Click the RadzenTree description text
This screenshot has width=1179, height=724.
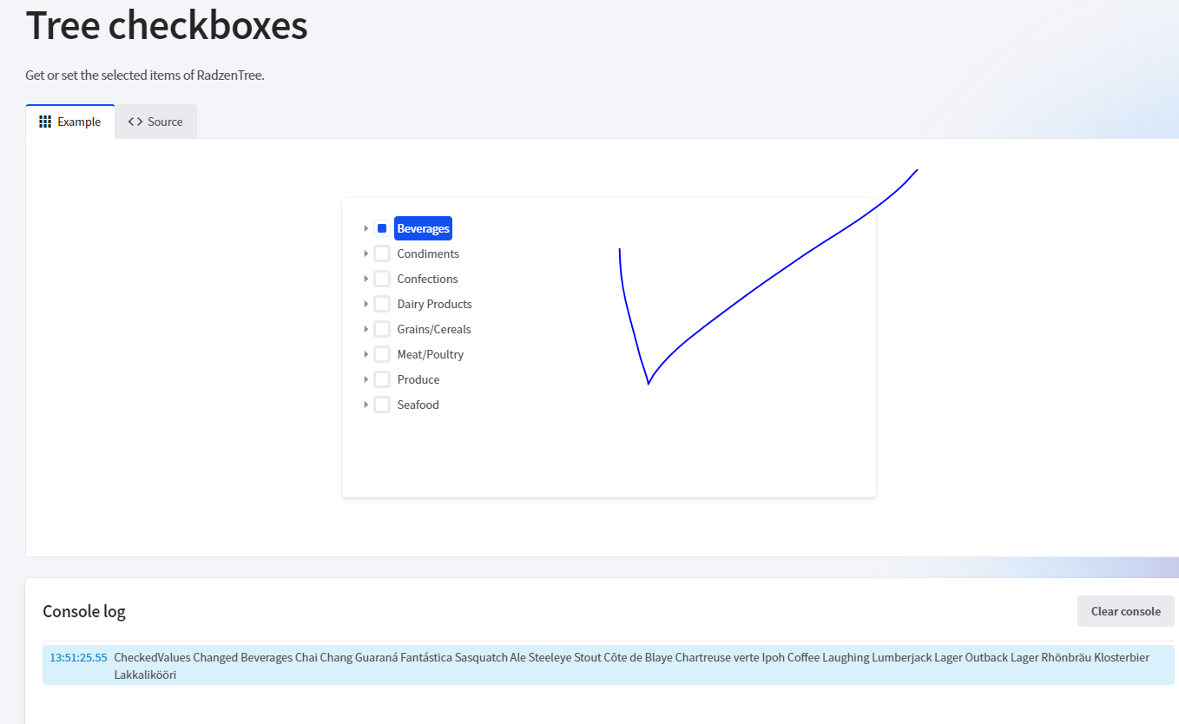pos(145,76)
